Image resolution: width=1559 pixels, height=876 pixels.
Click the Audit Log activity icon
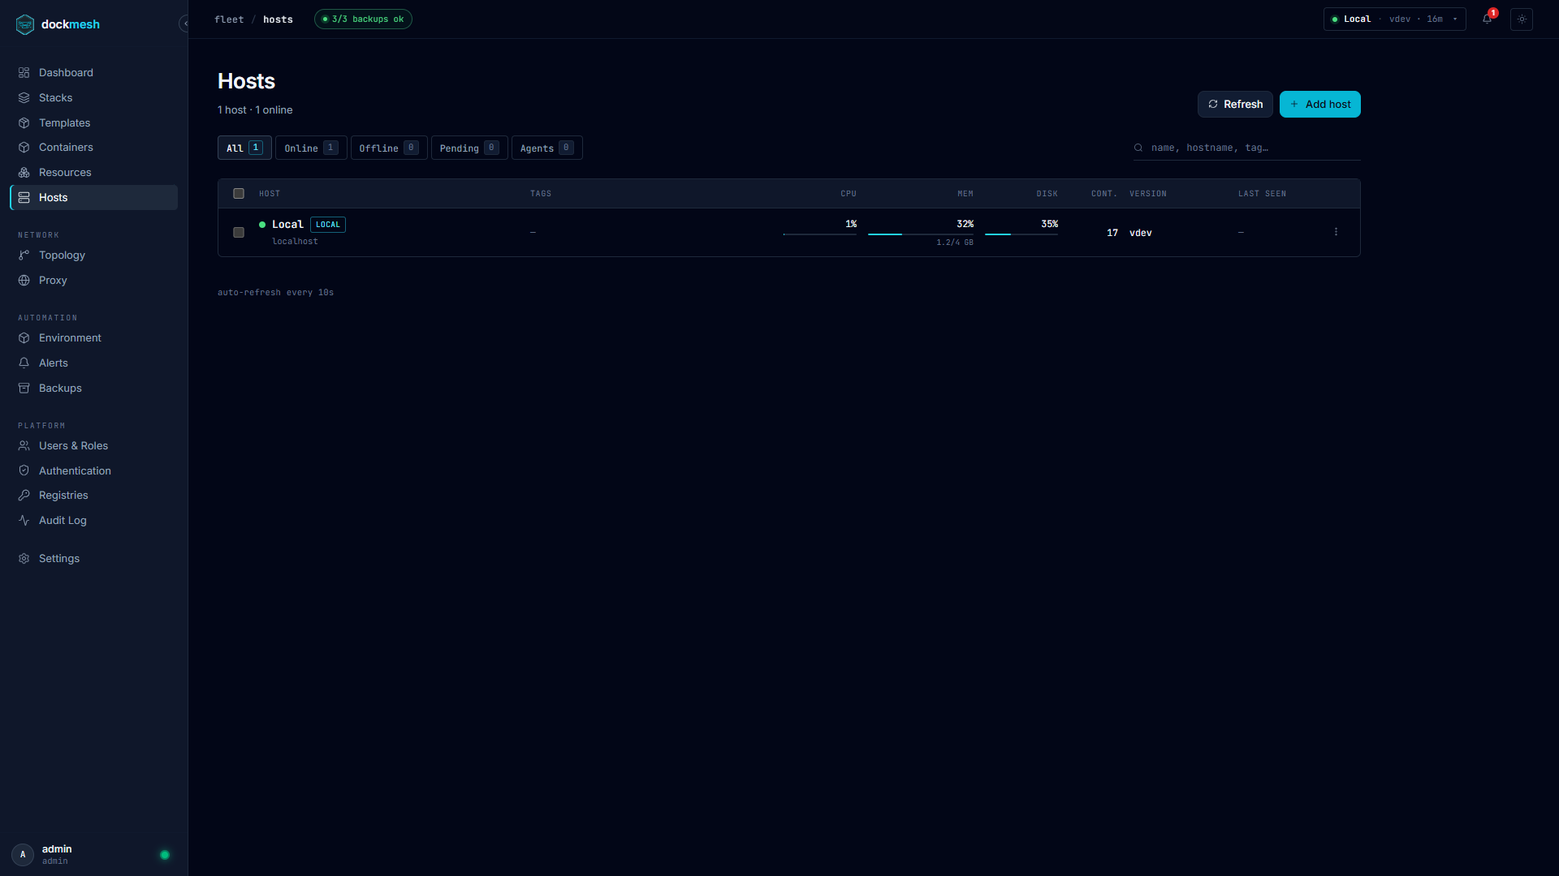click(x=24, y=520)
